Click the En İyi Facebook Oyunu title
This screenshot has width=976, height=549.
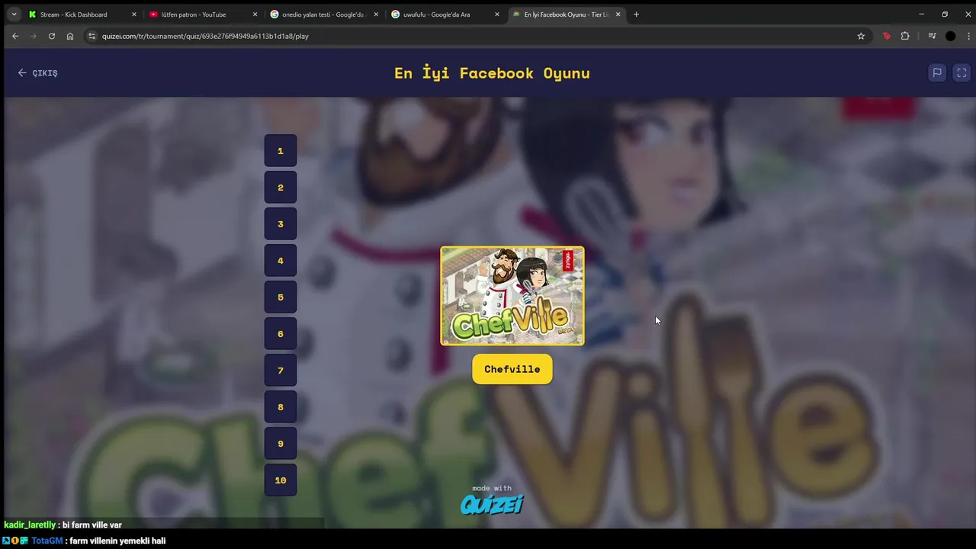(x=492, y=73)
